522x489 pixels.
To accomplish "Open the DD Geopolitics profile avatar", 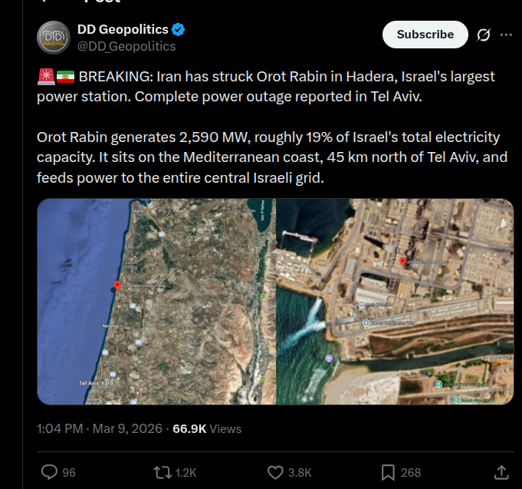I will [54, 38].
